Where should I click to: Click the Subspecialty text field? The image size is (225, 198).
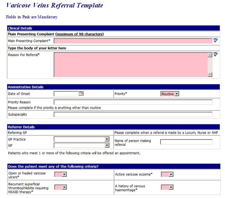coord(133,114)
